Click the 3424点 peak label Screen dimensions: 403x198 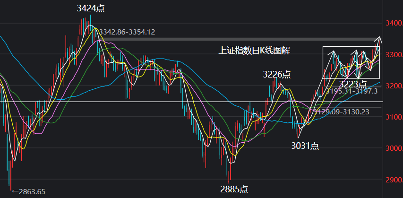91,8
